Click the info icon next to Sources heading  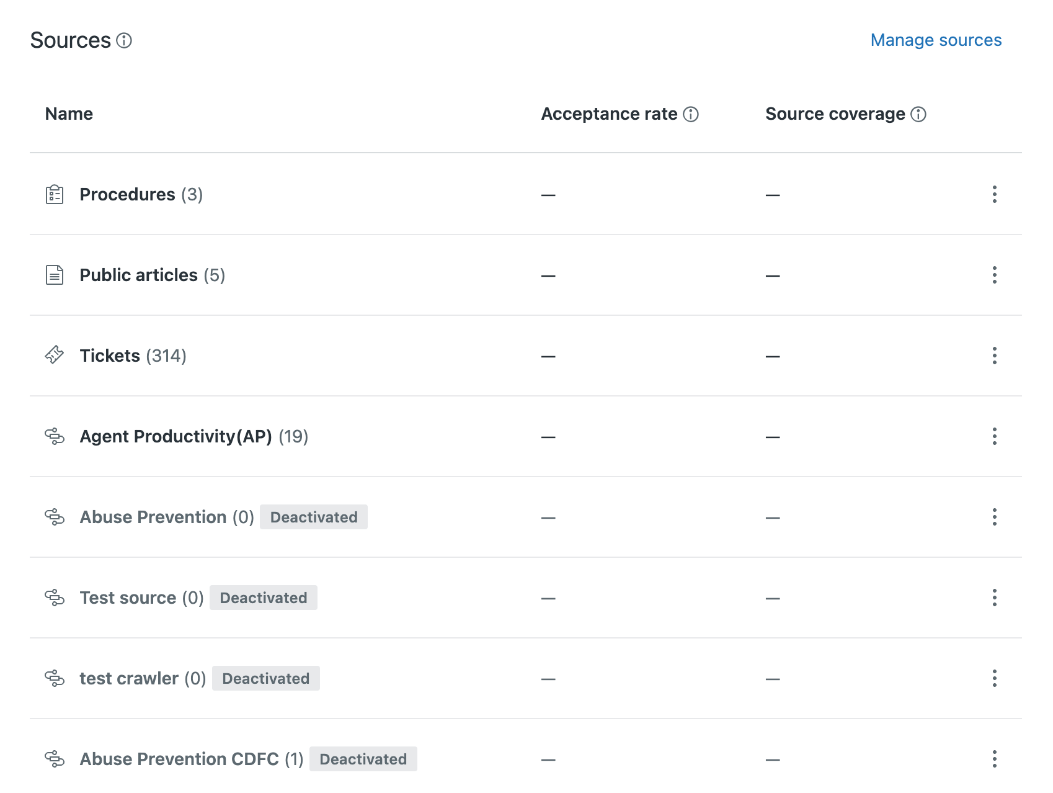124,40
